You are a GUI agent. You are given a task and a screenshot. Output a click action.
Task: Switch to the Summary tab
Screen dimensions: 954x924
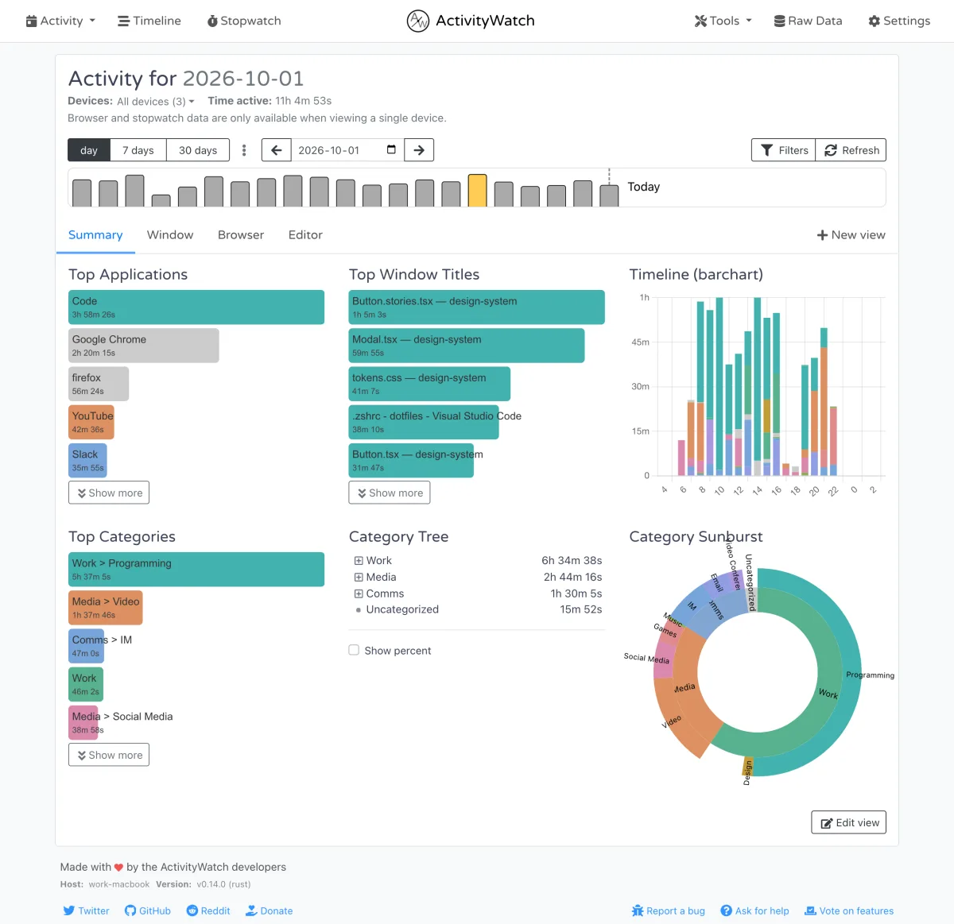tap(95, 235)
